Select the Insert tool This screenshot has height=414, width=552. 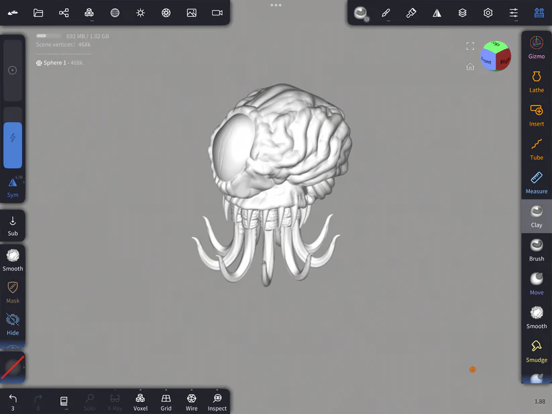[537, 115]
